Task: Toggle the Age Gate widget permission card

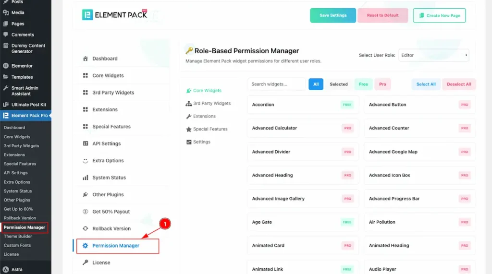Action: (303, 222)
